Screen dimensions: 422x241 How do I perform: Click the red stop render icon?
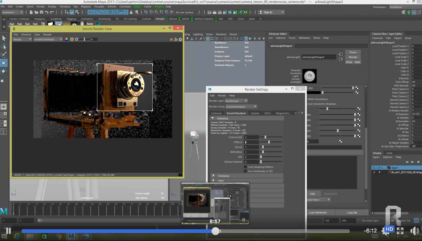[171, 39]
